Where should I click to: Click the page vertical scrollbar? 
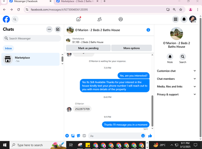[200, 77]
